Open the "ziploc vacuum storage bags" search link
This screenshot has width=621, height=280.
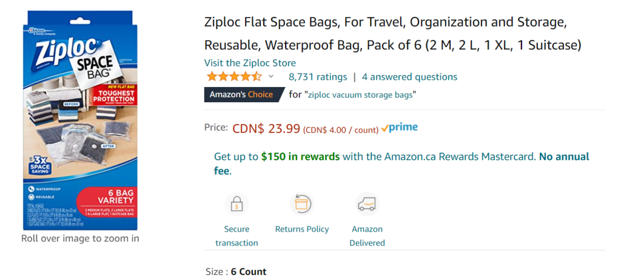pyautogui.click(x=360, y=94)
